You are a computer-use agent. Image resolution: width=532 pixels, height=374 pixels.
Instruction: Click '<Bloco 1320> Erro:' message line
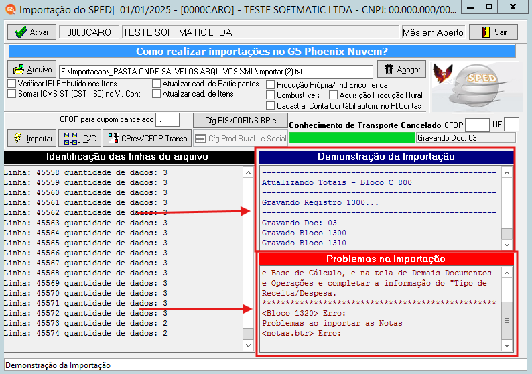(304, 313)
